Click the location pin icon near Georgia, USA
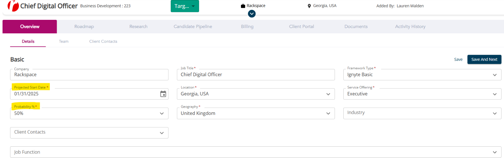 point(309,6)
